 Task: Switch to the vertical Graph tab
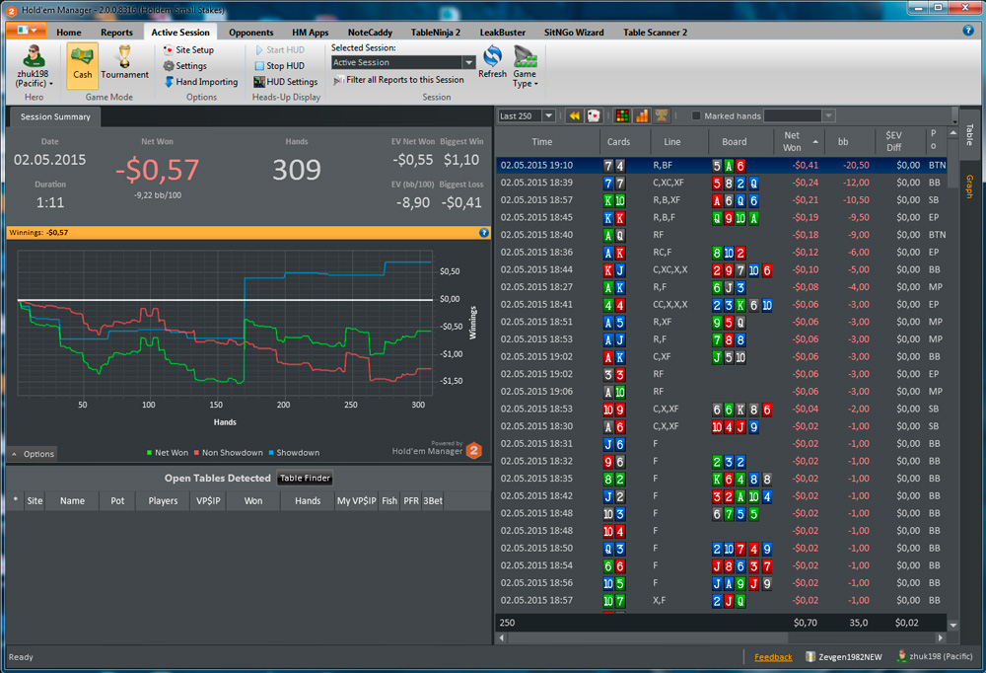pos(969,187)
